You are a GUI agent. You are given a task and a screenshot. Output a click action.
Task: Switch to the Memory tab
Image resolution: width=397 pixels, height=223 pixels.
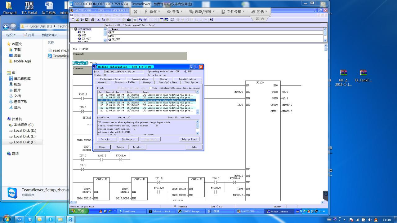pyautogui.click(x=147, y=83)
